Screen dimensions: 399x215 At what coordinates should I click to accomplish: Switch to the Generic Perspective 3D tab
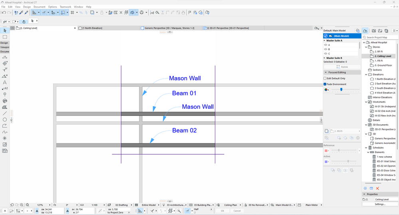click(x=171, y=28)
